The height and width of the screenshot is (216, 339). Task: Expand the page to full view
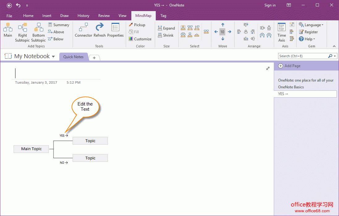(x=268, y=68)
